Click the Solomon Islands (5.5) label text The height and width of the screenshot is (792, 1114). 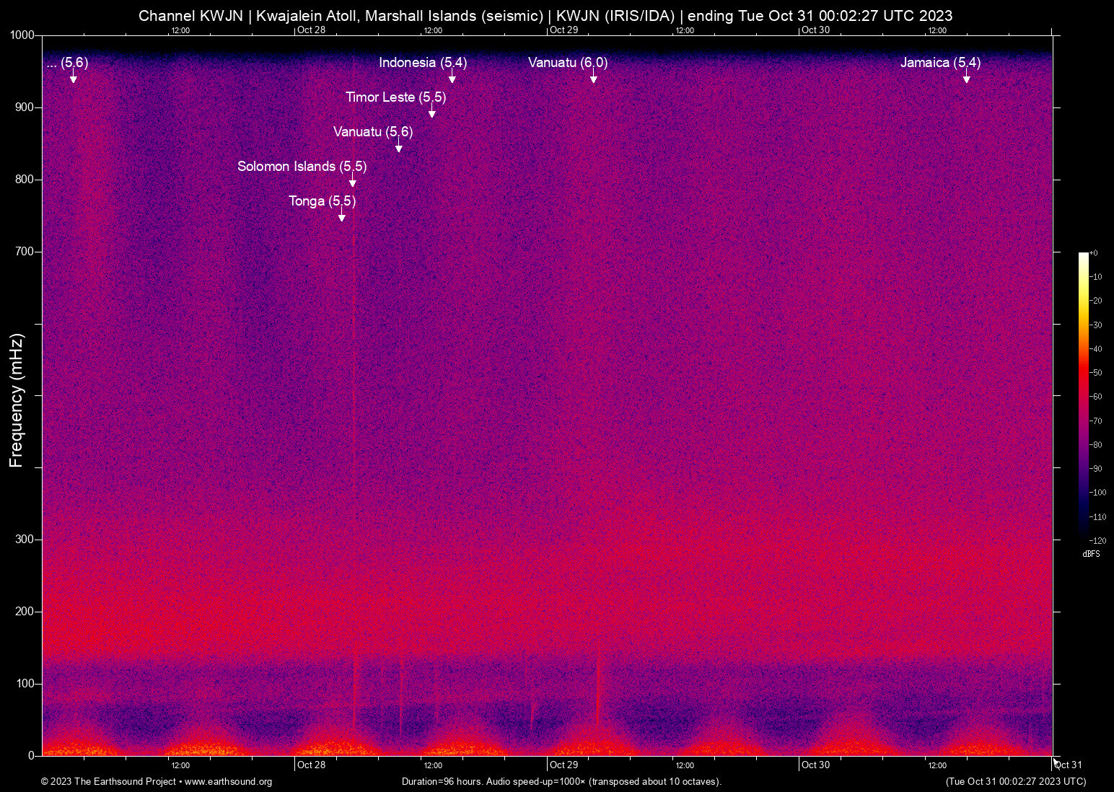(302, 167)
